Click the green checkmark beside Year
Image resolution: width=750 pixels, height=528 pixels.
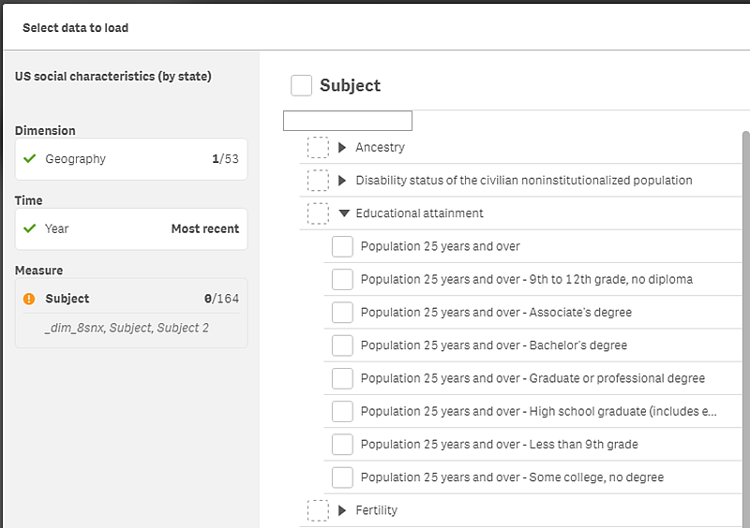click(x=30, y=228)
